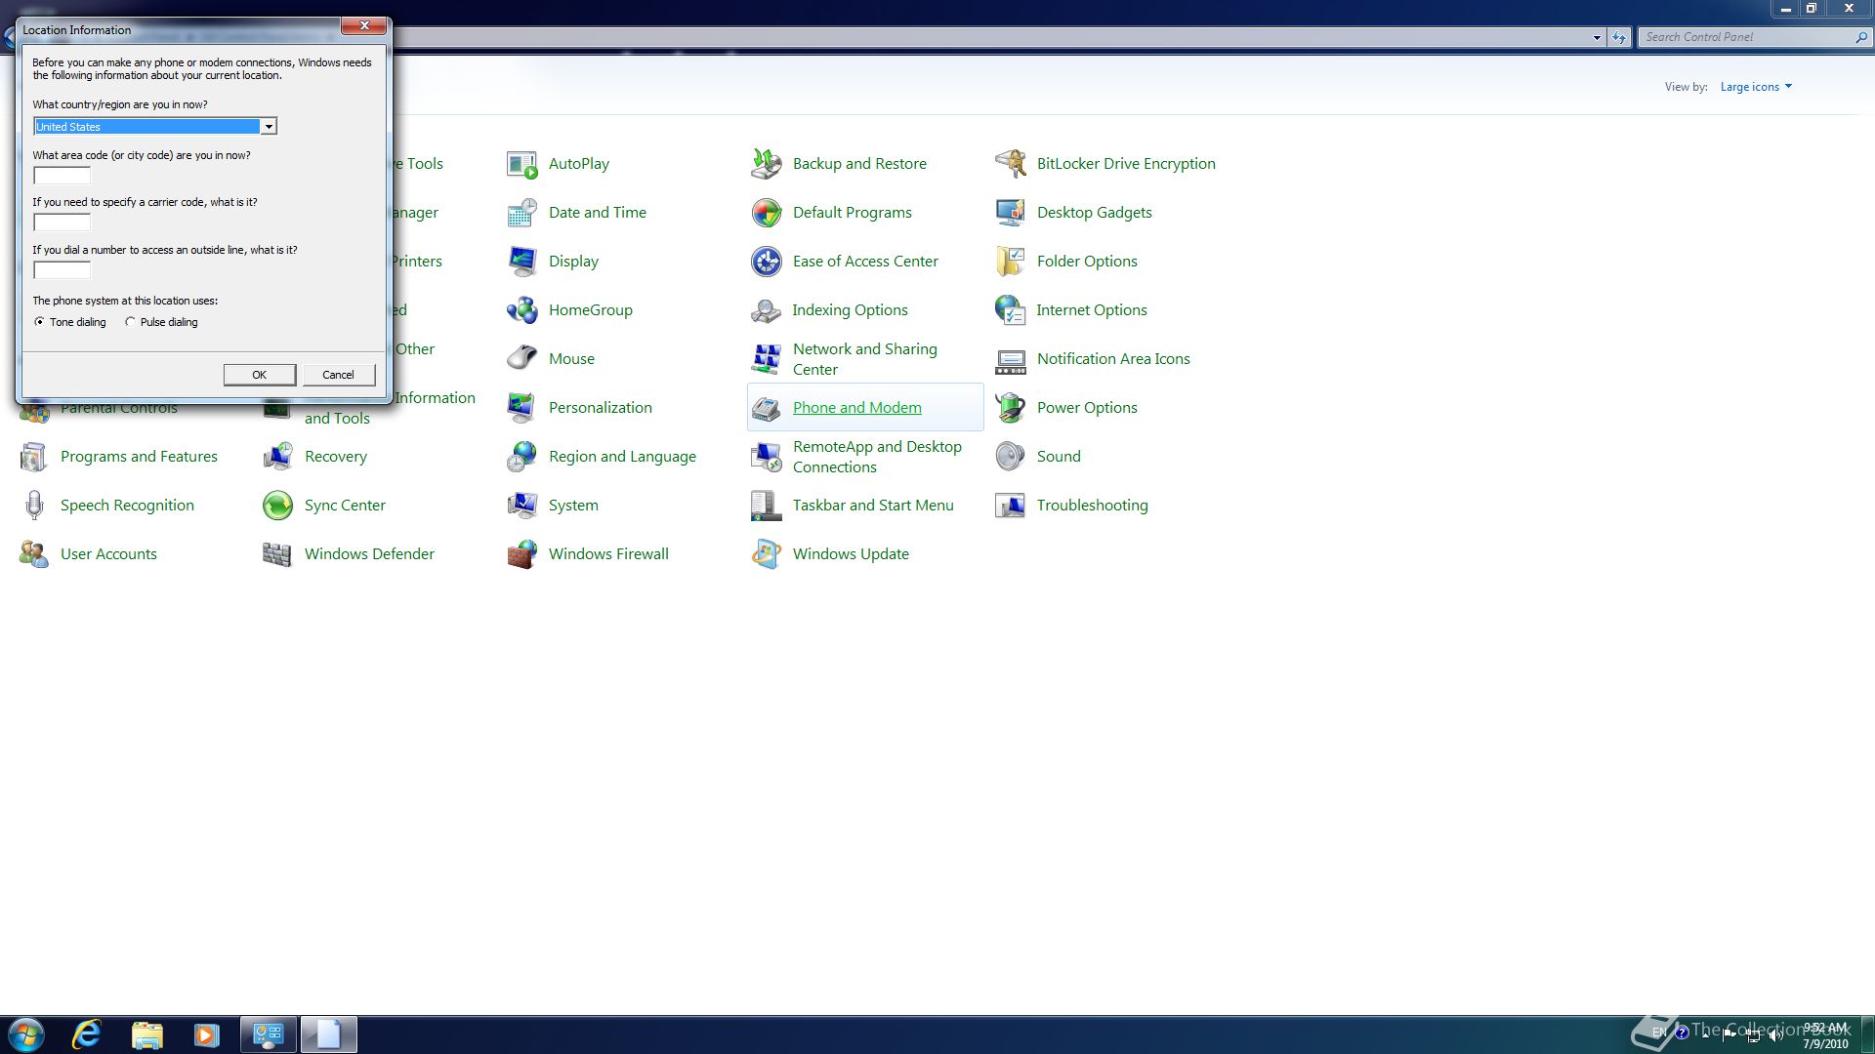
Task: Open the Region and Language icon
Action: (x=521, y=457)
